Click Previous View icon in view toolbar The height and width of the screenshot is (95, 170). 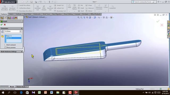point(84,17)
